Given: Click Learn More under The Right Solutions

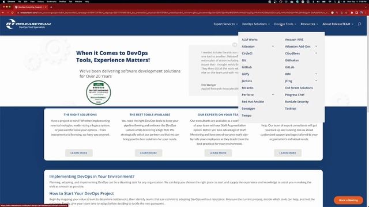Looking at the screenshot, I should [x=79, y=153].
